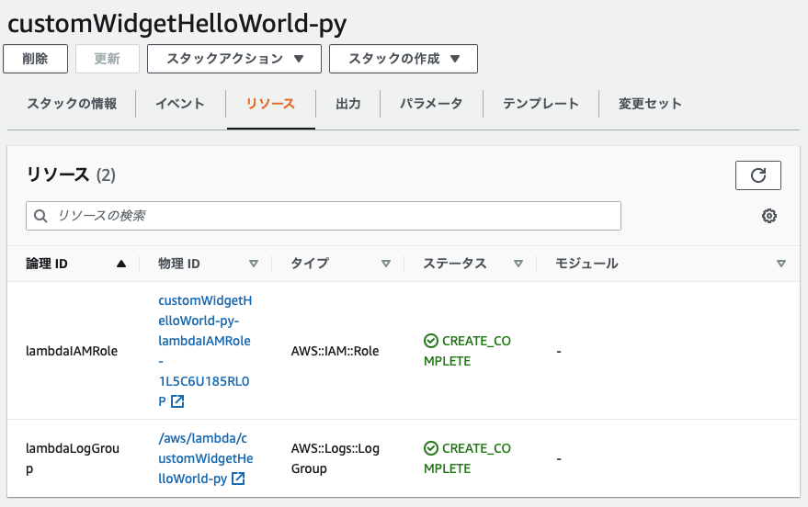Open the テンプレート tab

[541, 104]
